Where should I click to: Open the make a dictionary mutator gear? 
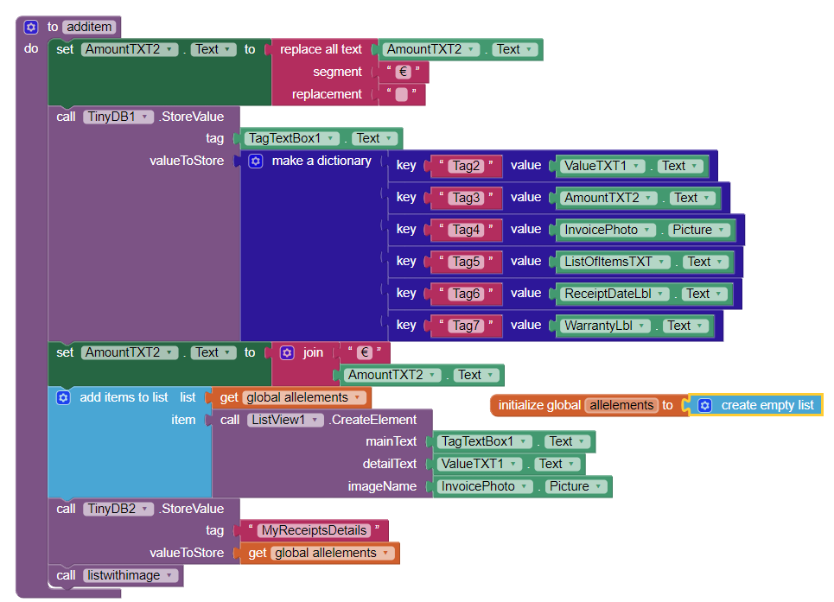pyautogui.click(x=256, y=162)
